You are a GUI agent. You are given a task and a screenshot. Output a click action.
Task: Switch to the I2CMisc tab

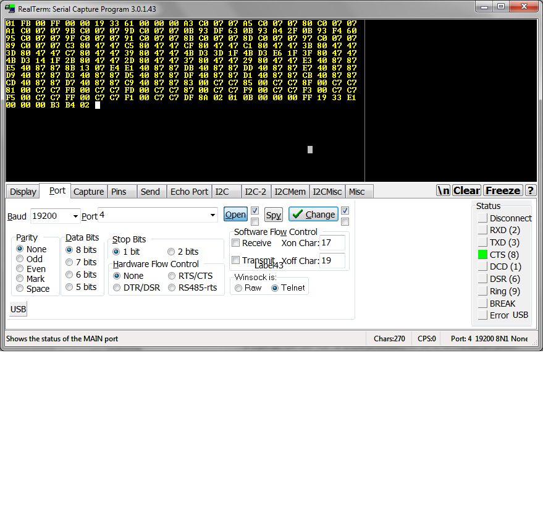327,192
